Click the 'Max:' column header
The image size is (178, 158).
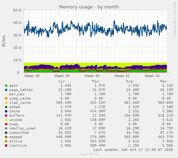tap(164, 81)
